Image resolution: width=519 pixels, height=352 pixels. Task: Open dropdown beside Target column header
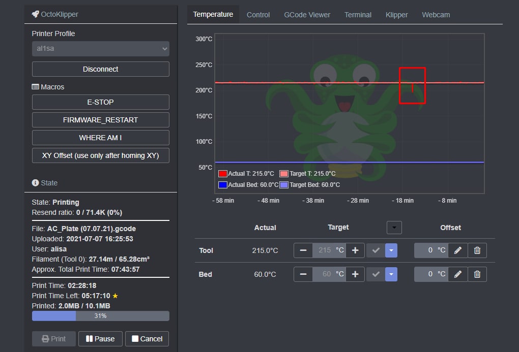(x=394, y=228)
